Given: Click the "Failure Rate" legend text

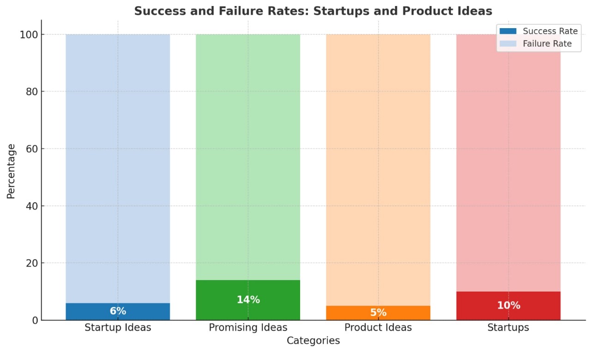Looking at the screenshot, I should [547, 44].
